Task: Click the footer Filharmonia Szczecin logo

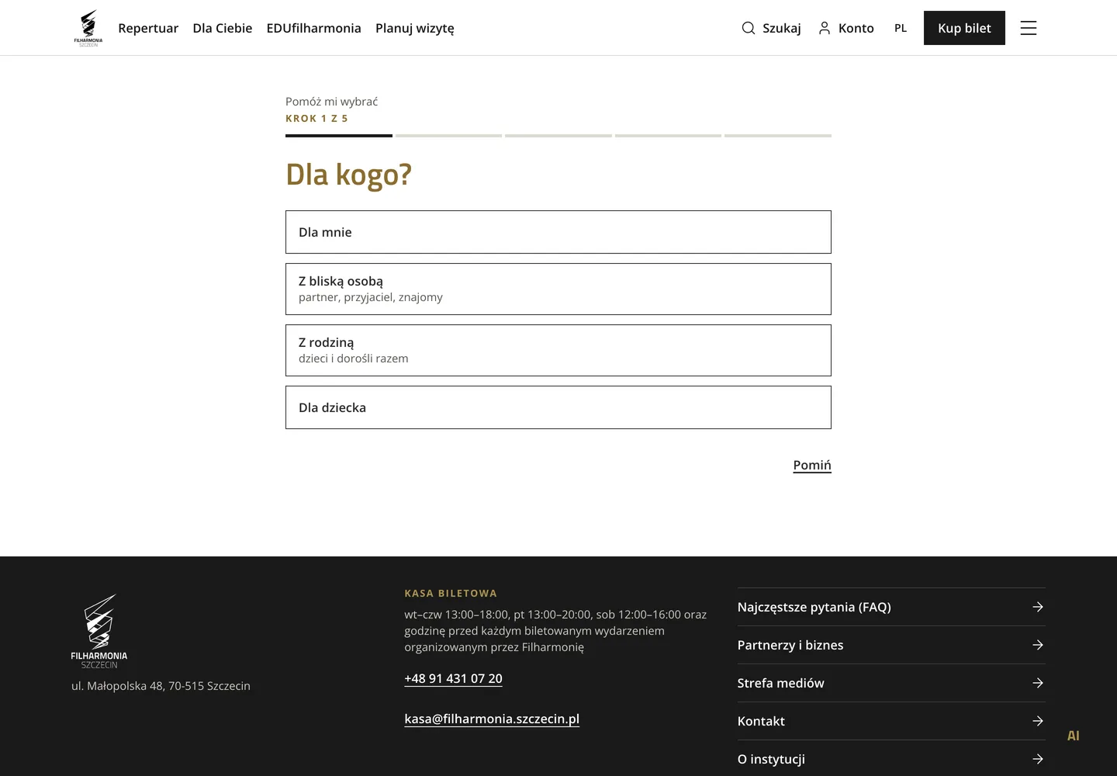Action: click(x=99, y=631)
